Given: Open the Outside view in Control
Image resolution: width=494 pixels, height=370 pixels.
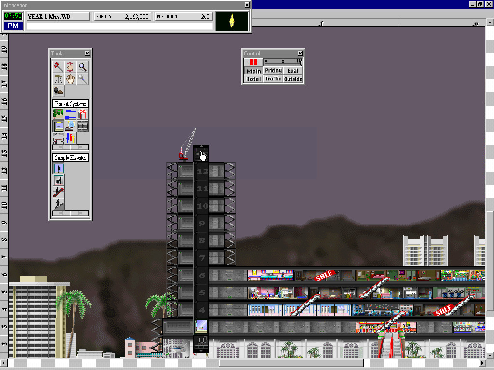Looking at the screenshot, I should (x=293, y=79).
